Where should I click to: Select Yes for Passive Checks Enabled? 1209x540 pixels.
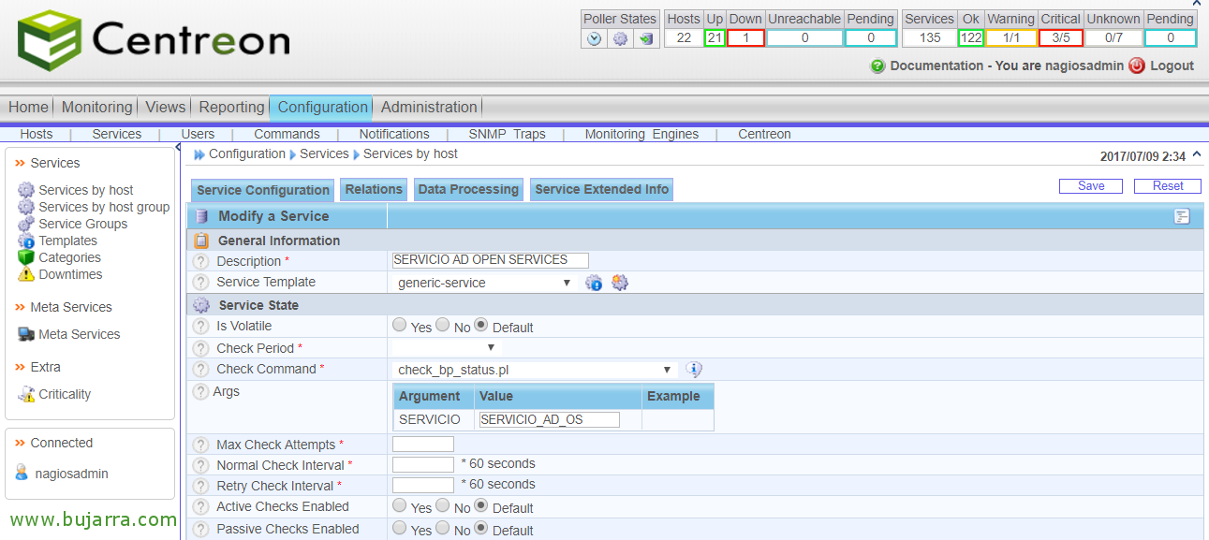click(x=400, y=528)
